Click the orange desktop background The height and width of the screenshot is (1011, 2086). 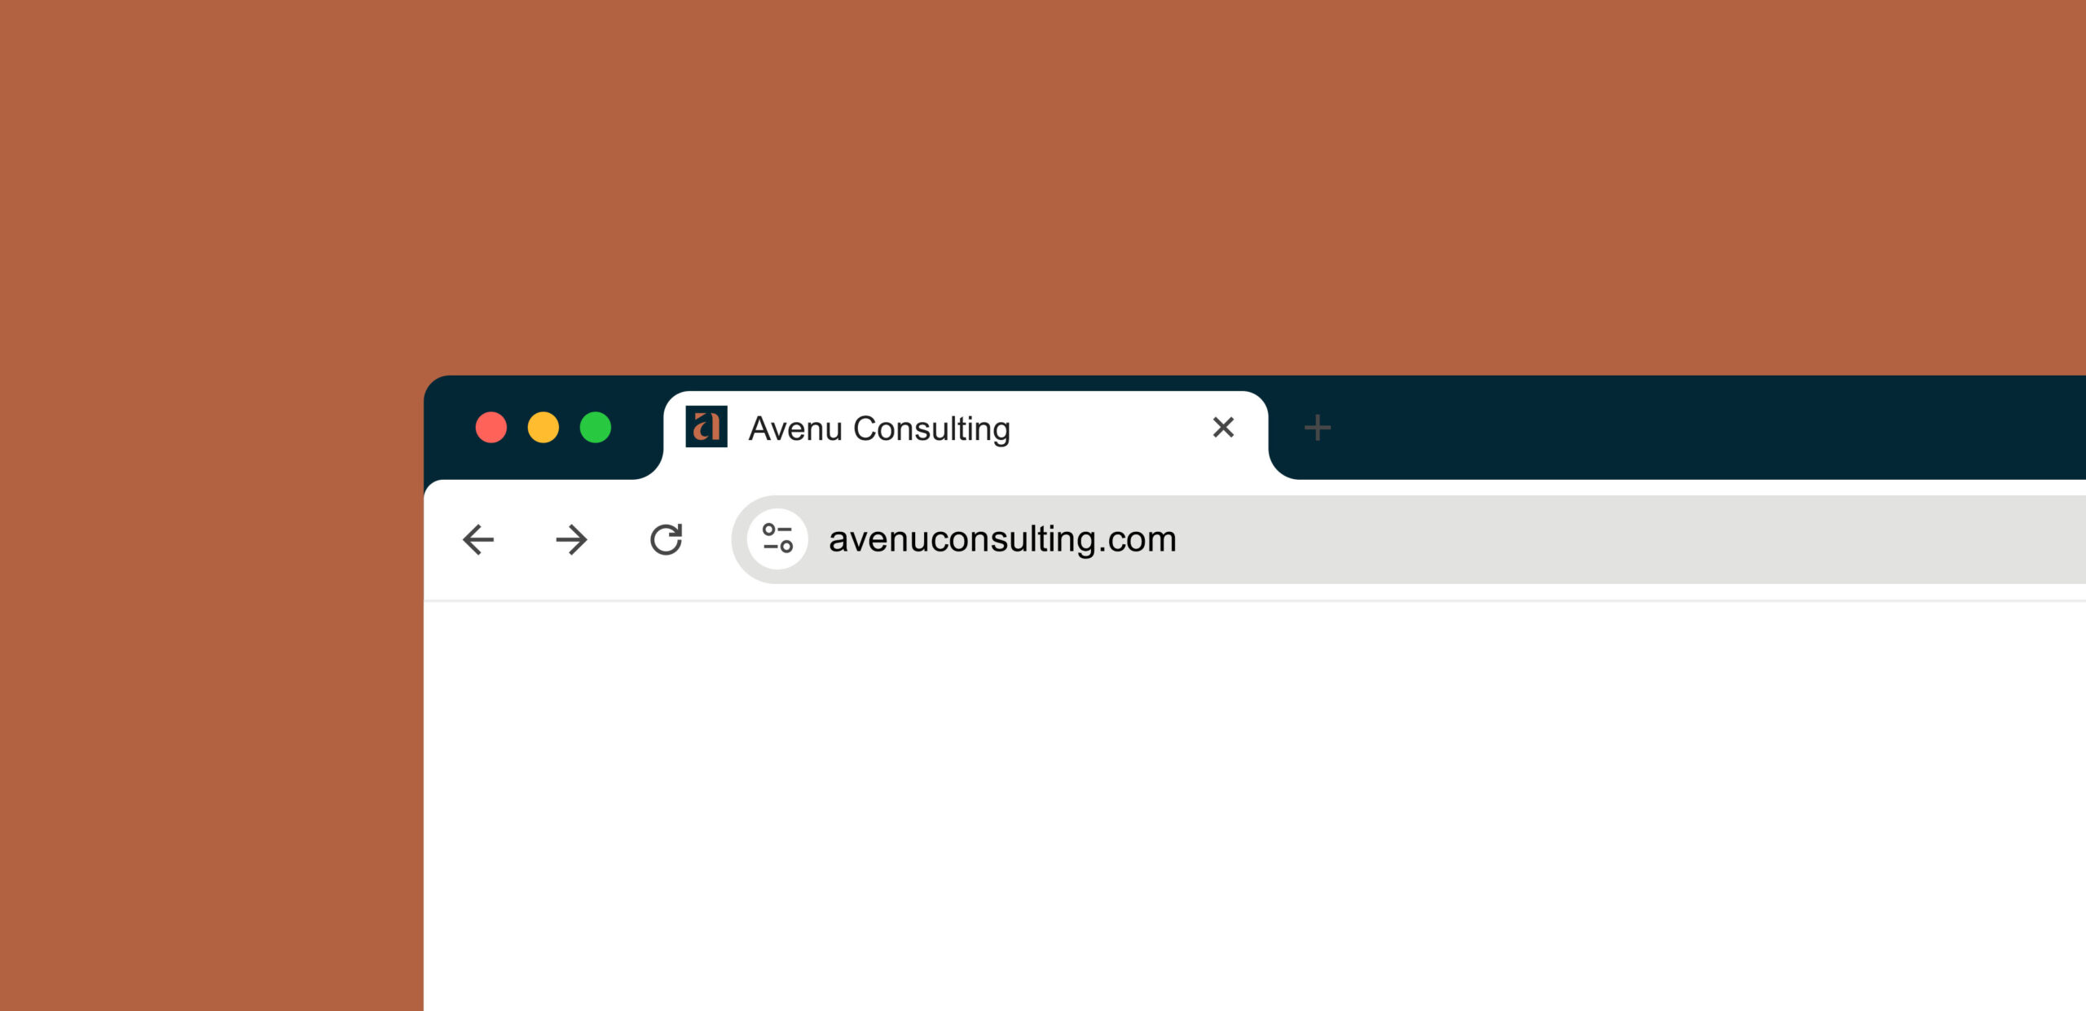[1043, 187]
